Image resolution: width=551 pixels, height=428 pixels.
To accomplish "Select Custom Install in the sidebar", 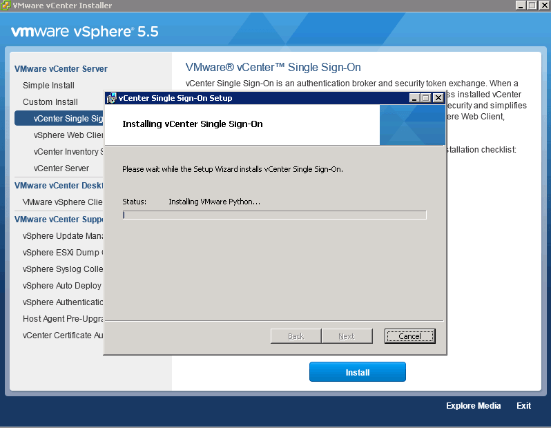I will click(x=50, y=102).
